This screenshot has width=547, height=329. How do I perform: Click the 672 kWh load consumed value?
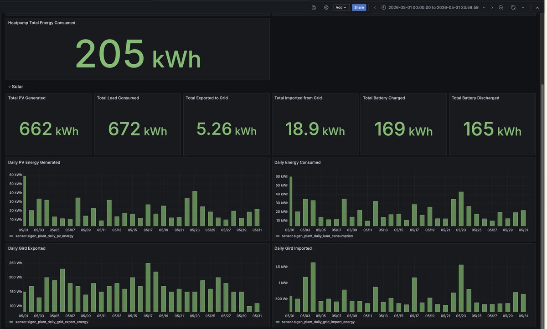138,129
